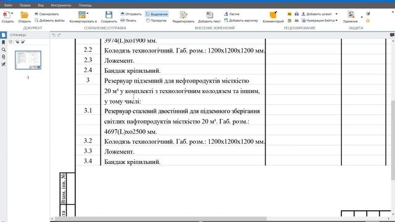Viewport: 395px width, 222px height.
Task: Click Добавить файлы (add files)
Action: coord(49,20)
